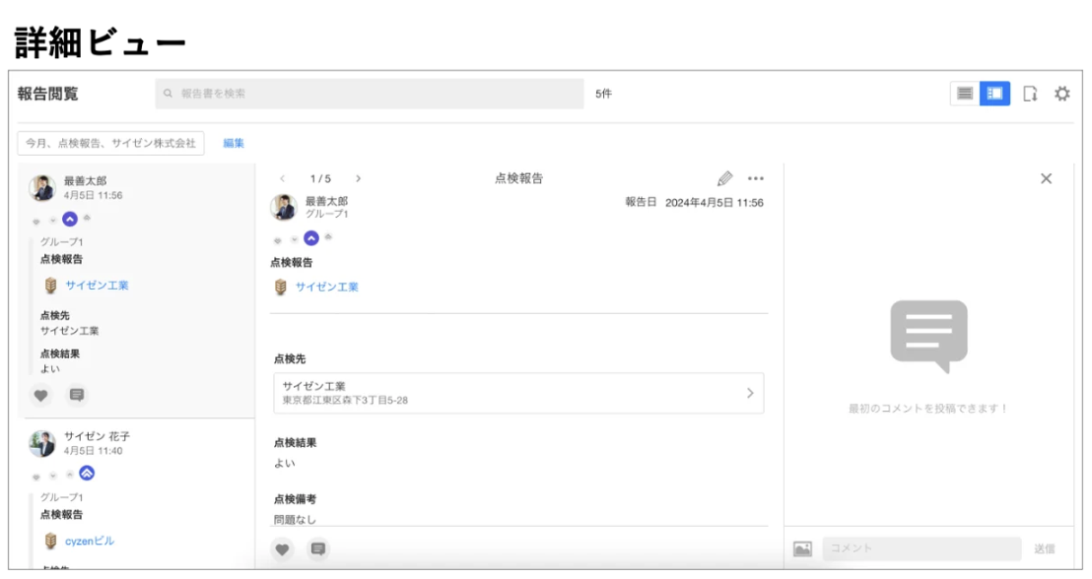
Task: Select purple chevron marker in detail panel
Action: [311, 238]
